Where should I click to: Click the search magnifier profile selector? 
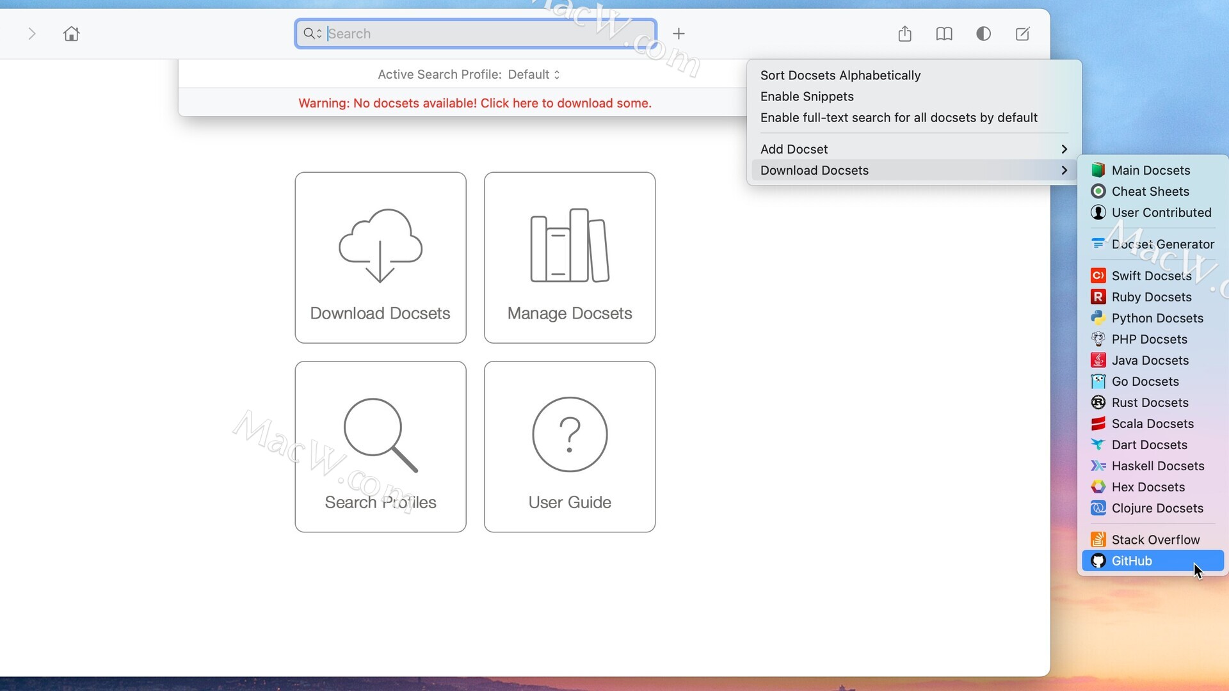click(x=312, y=33)
